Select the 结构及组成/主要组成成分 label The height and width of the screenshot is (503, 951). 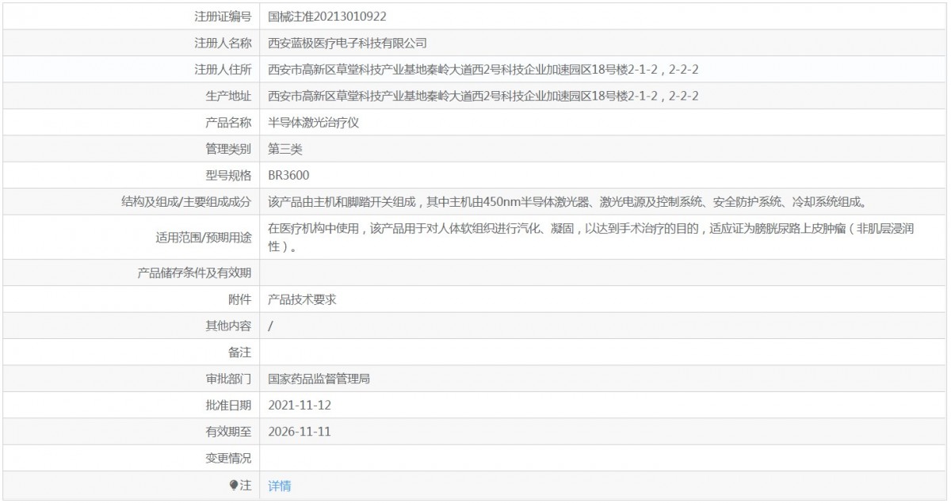[x=186, y=202]
